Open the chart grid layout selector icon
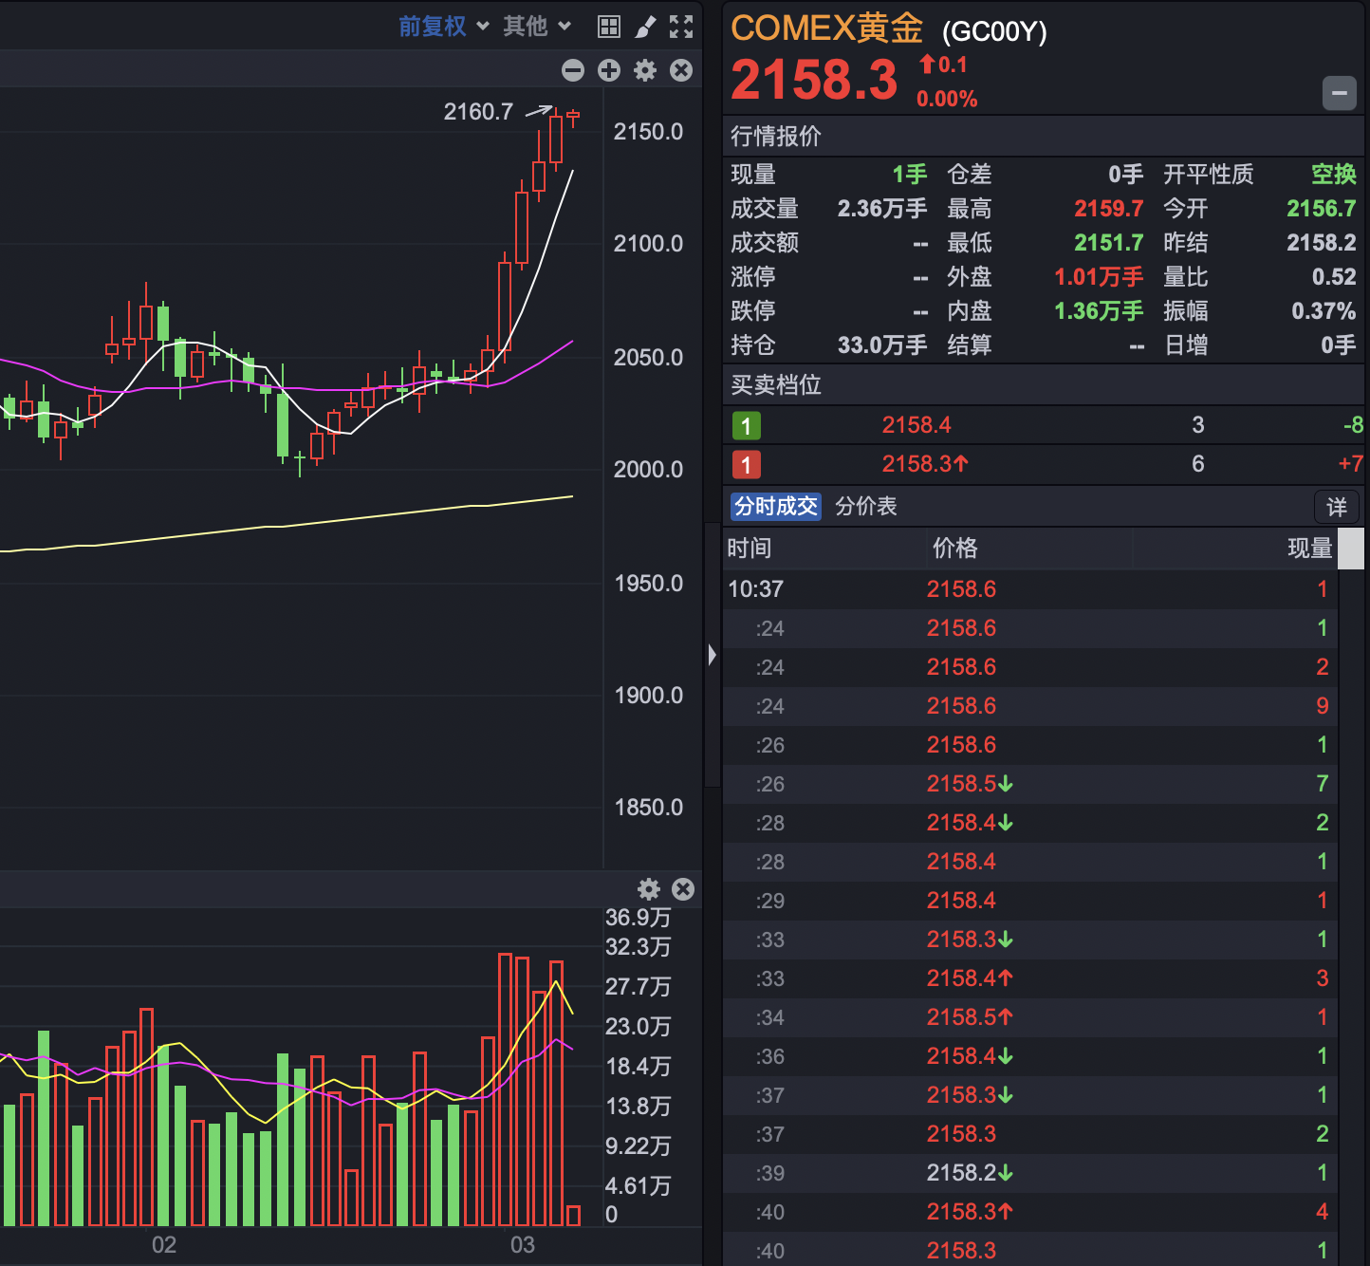Image resolution: width=1370 pixels, height=1266 pixels. tap(608, 26)
